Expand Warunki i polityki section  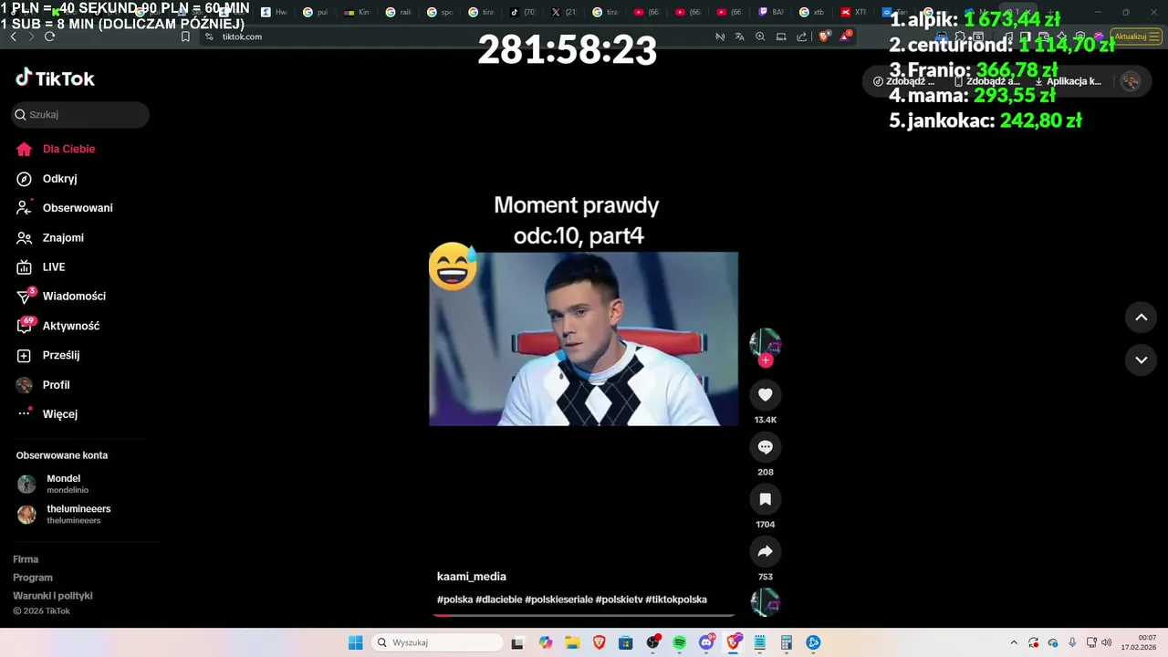tap(53, 596)
